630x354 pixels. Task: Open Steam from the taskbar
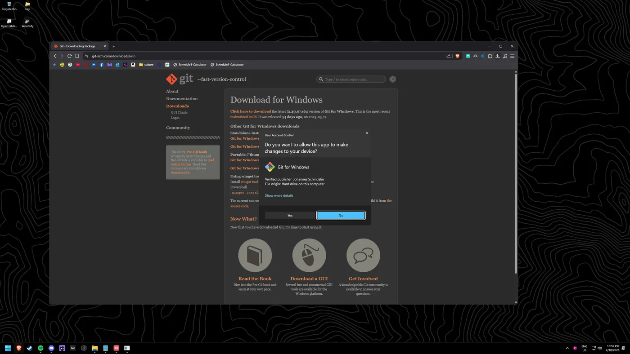point(30,348)
